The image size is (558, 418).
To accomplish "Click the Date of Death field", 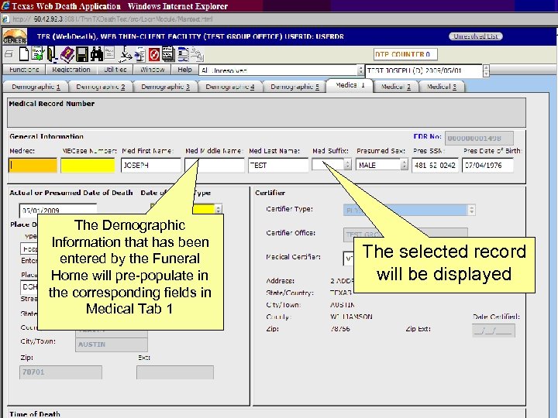I will pos(58,210).
